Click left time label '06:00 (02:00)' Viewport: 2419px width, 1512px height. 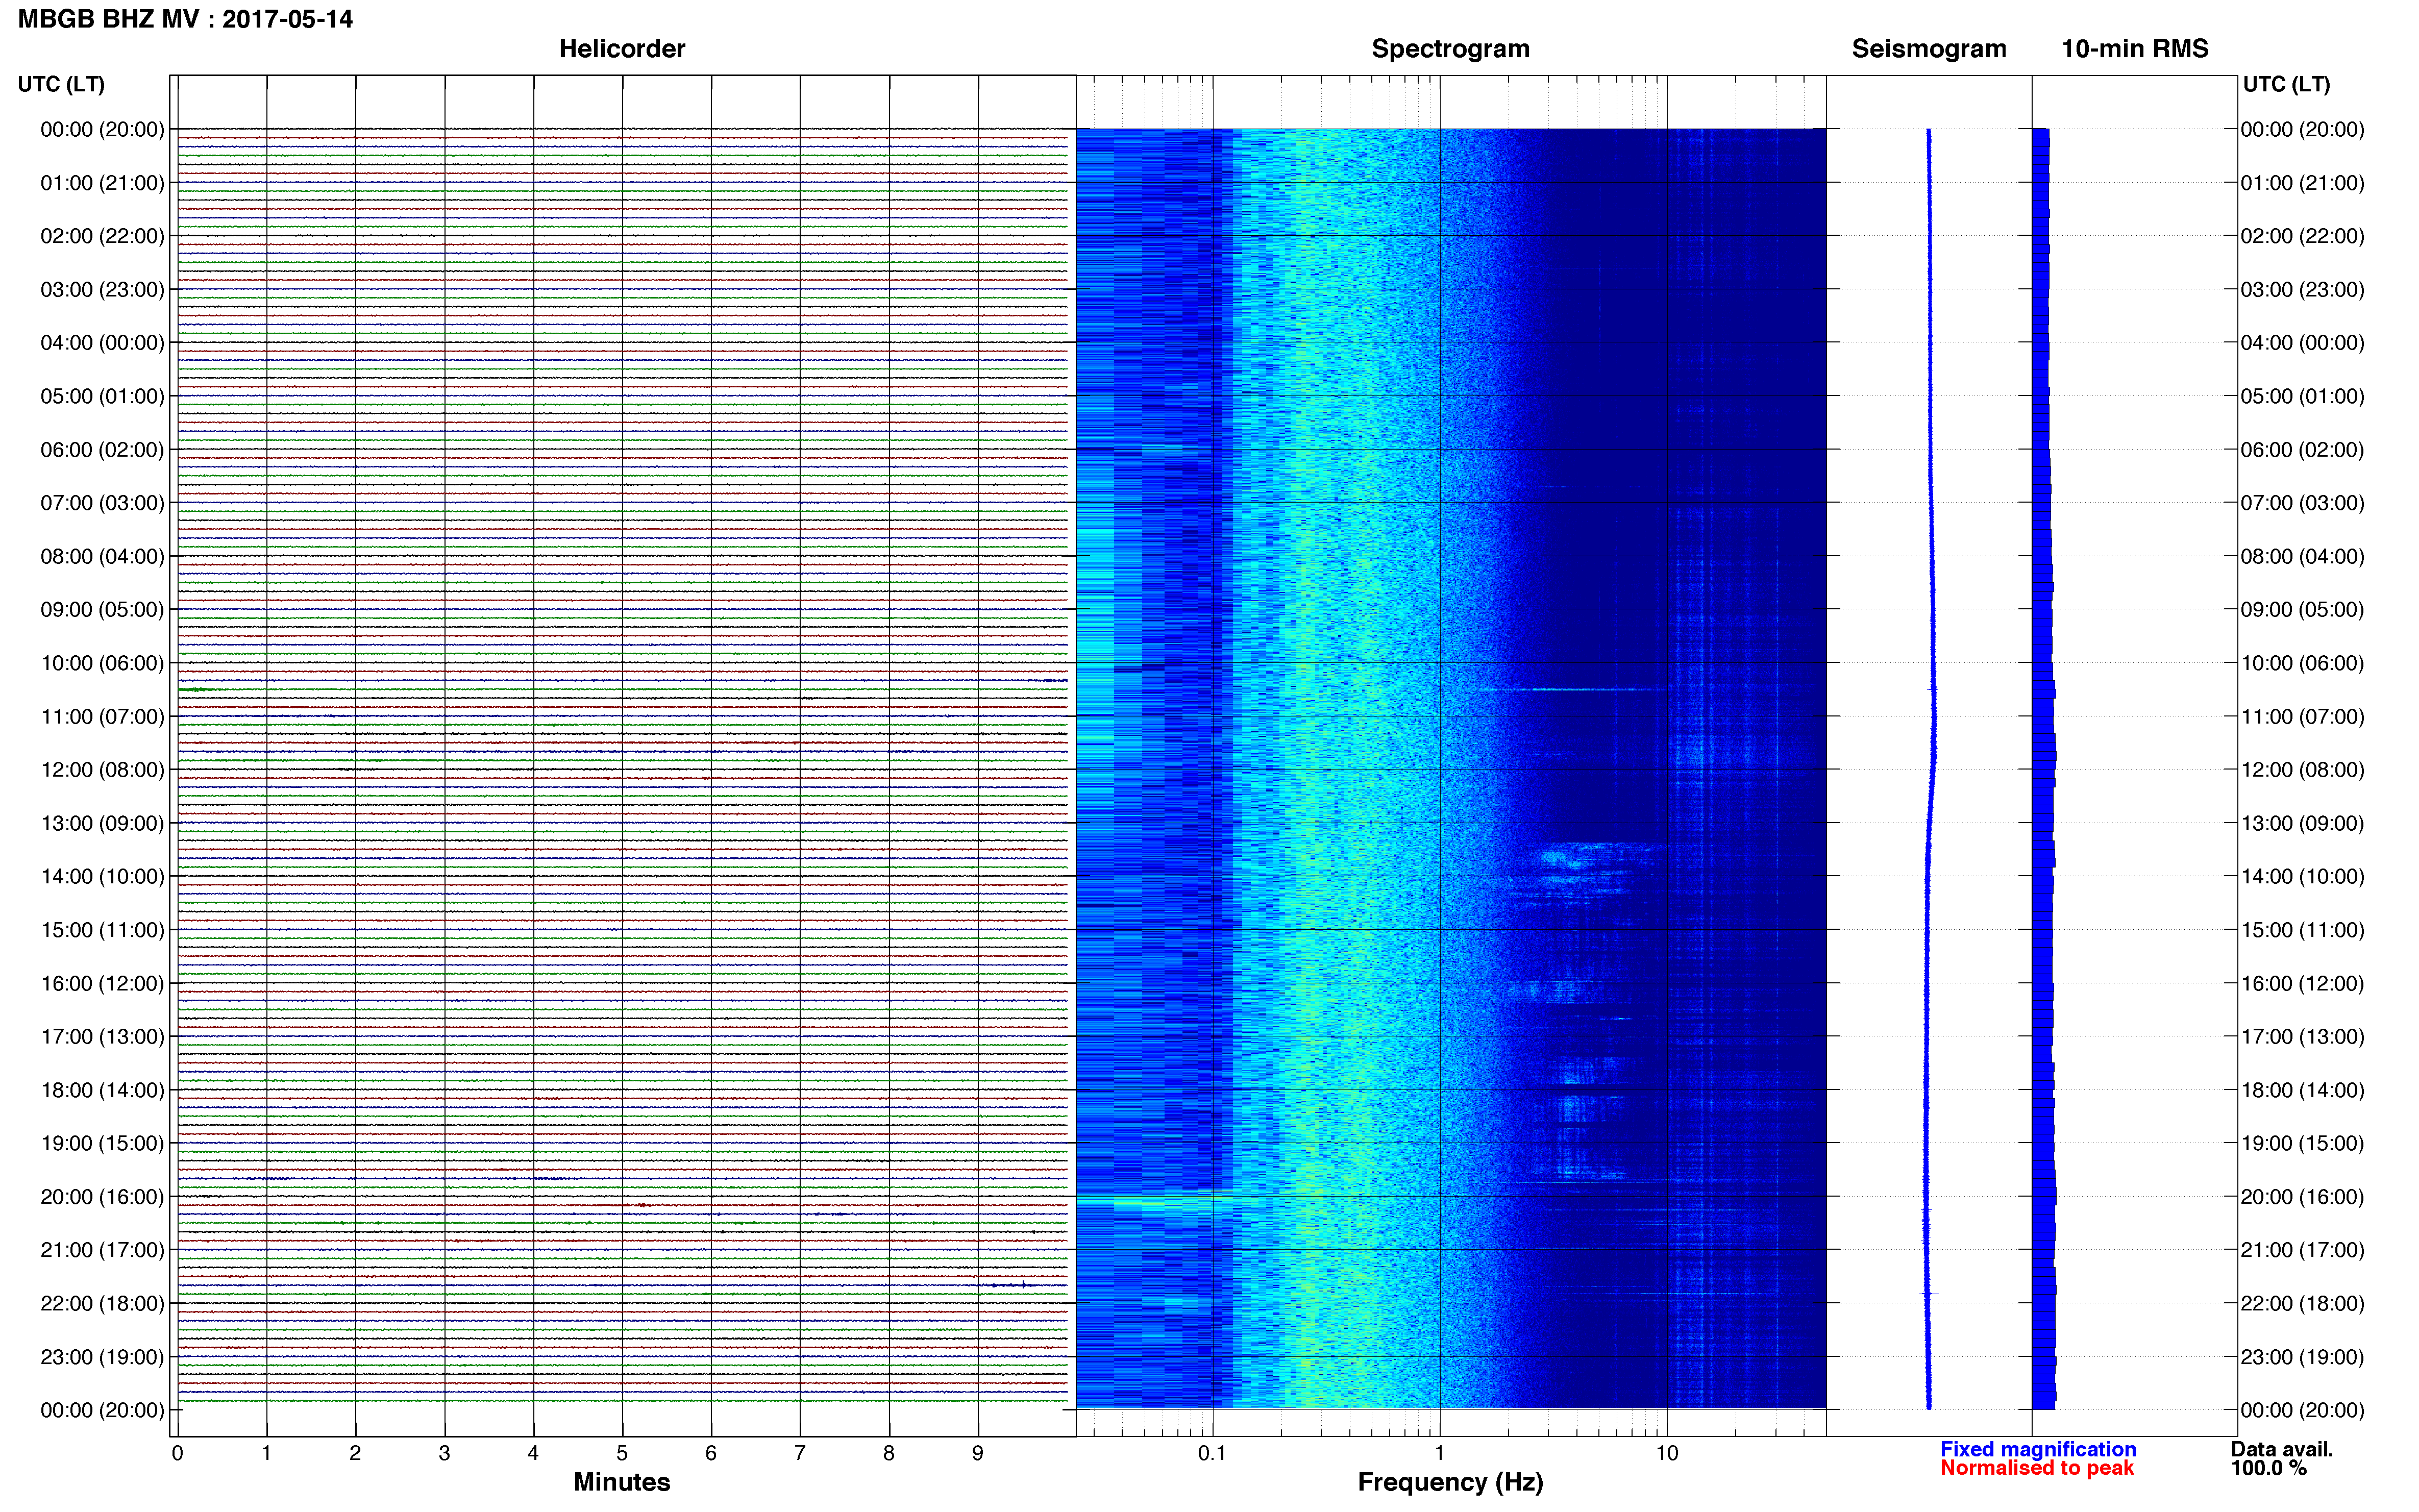coord(102,450)
